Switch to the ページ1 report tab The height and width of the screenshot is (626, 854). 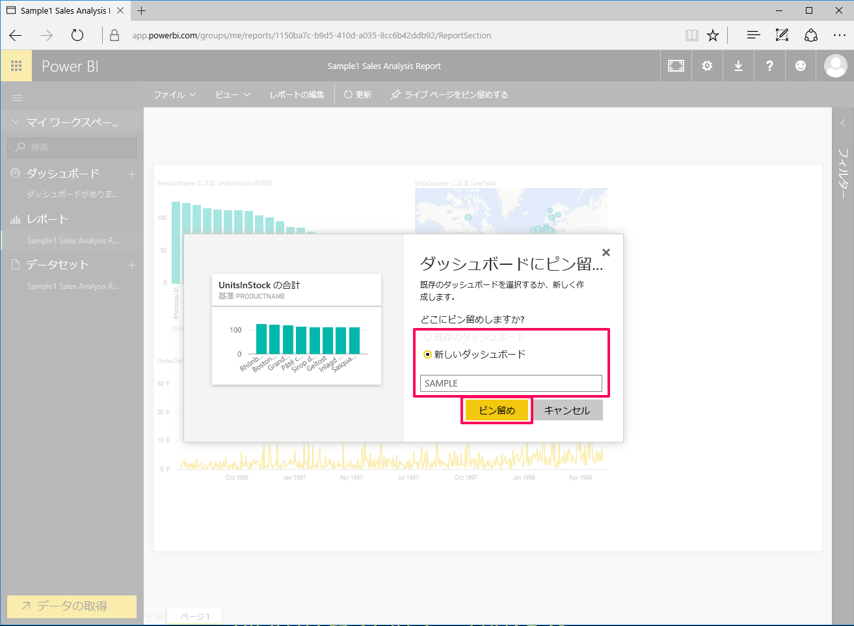[x=194, y=616]
